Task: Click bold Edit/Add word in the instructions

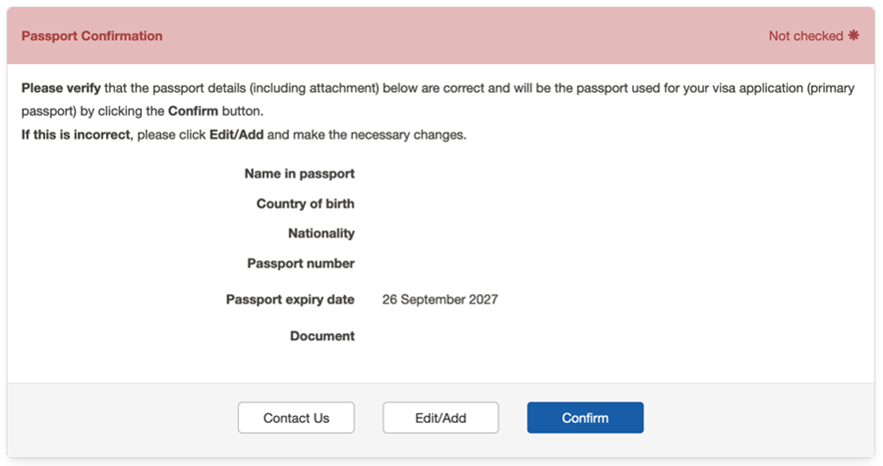Action: tap(238, 134)
